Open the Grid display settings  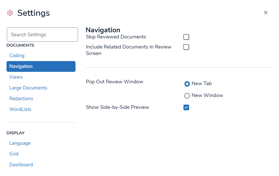pyautogui.click(x=14, y=154)
